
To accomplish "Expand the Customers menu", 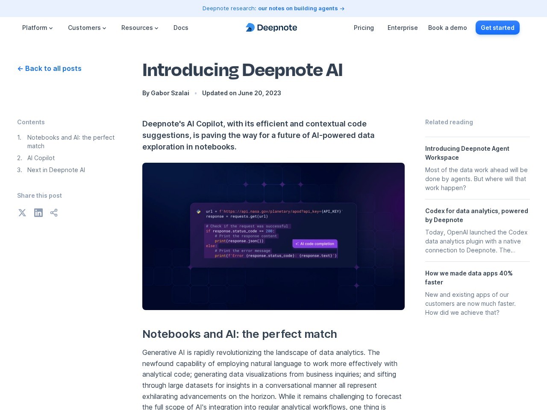I will 87,28.
